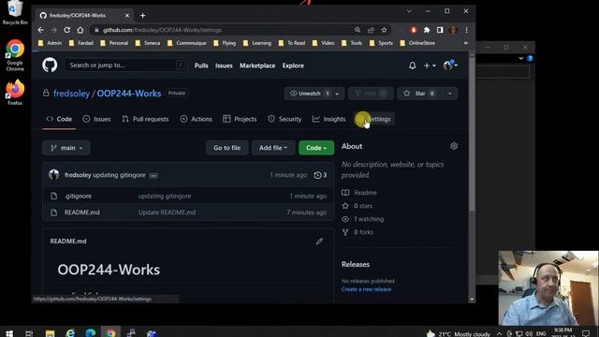Open the Windows Start button
This screenshot has width=599, height=337.
pyautogui.click(x=9, y=333)
